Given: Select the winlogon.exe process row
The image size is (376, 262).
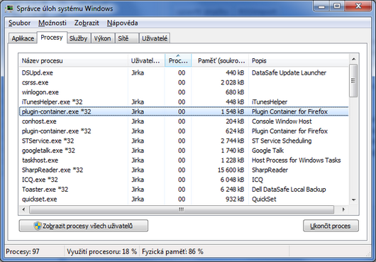Looking at the screenshot, I should click(184, 92).
